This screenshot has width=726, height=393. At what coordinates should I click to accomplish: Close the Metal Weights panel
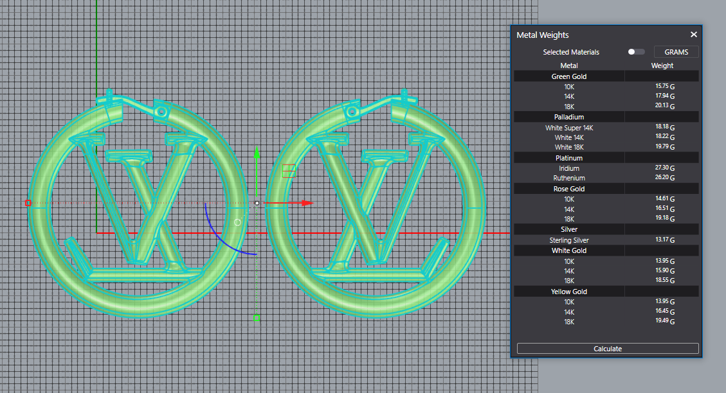pos(693,35)
